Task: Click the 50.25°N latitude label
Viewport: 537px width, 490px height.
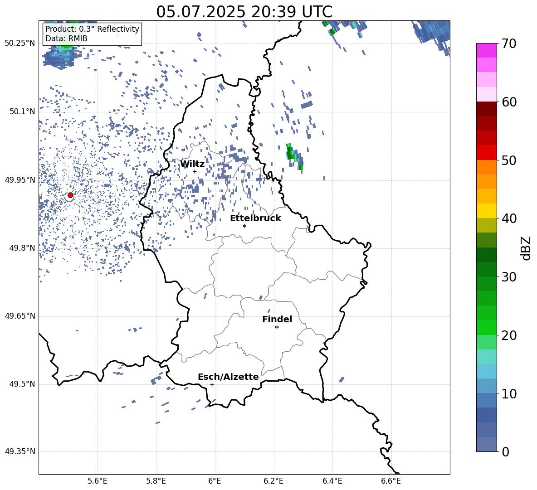Action: (x=20, y=44)
